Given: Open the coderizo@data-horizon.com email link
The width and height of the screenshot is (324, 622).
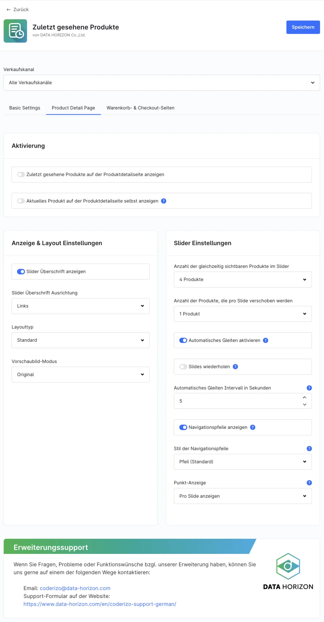Looking at the screenshot, I should tap(75, 588).
